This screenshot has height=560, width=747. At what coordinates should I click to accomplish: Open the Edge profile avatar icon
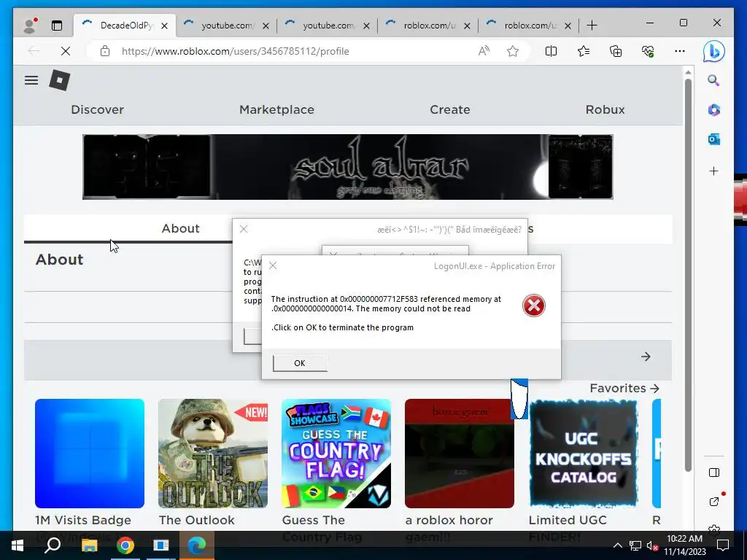pos(30,26)
